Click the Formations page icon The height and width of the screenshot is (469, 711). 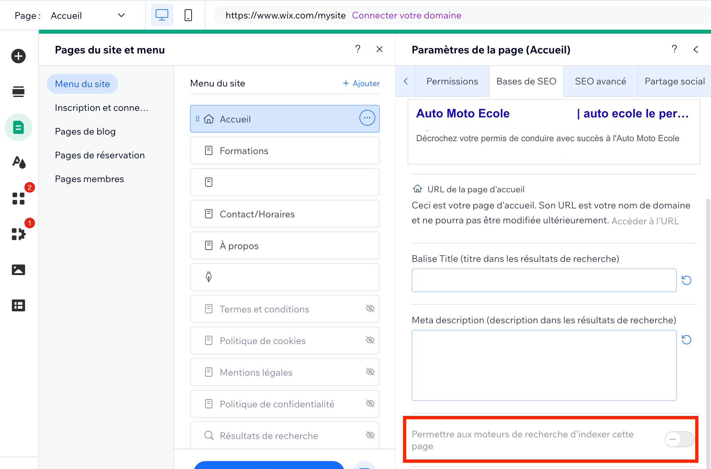(x=209, y=151)
